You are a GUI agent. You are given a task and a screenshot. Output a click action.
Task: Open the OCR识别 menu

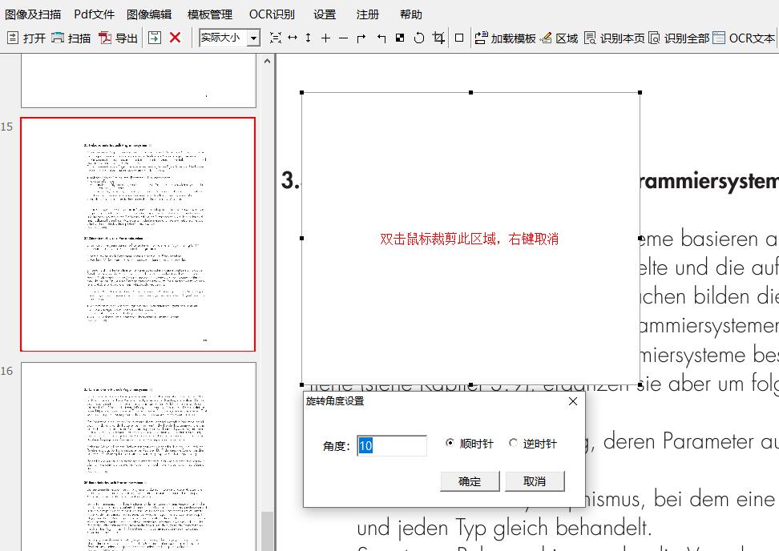tap(272, 14)
